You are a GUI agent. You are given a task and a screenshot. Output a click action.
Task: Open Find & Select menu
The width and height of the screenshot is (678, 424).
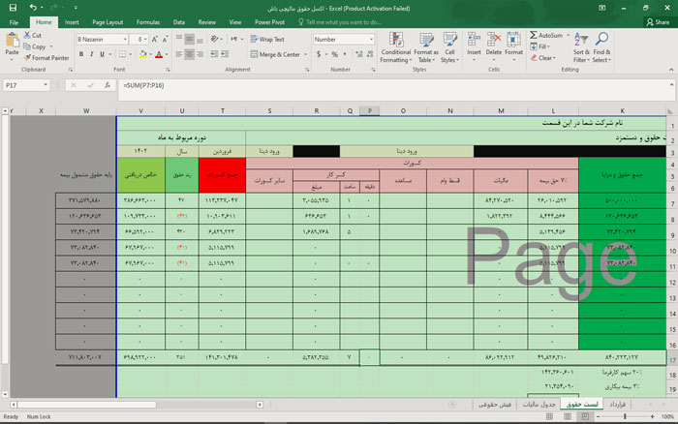click(x=601, y=47)
